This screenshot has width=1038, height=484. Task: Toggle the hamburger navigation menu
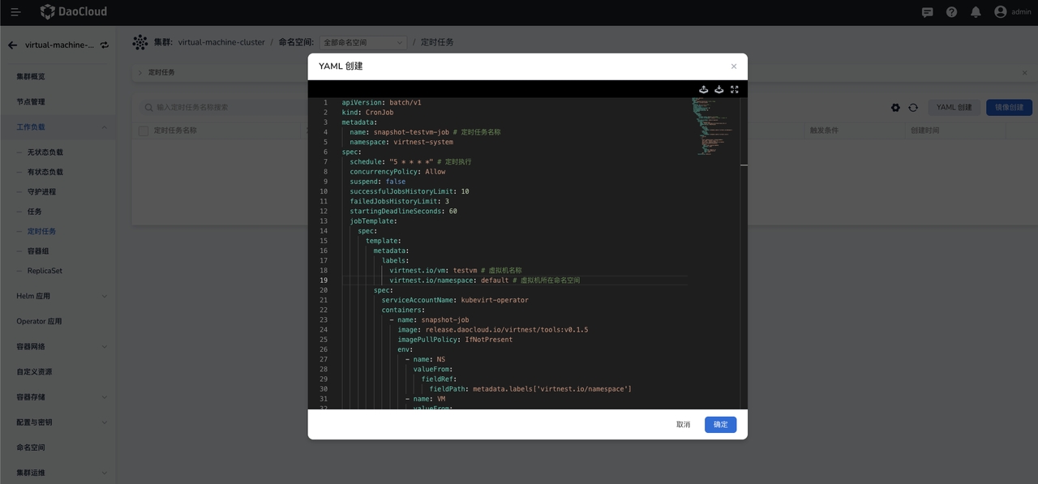[15, 12]
